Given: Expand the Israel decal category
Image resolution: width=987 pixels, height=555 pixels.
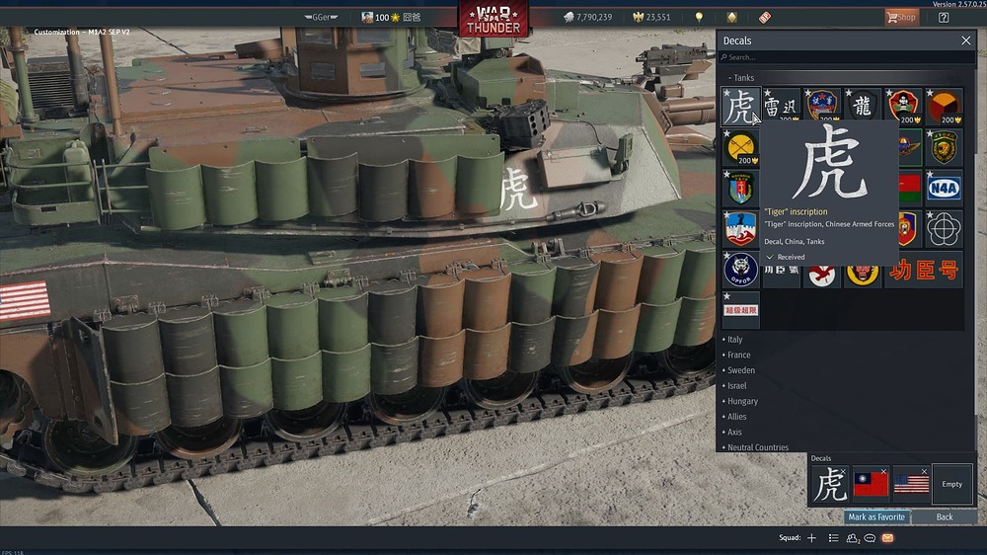Looking at the screenshot, I should (x=734, y=385).
